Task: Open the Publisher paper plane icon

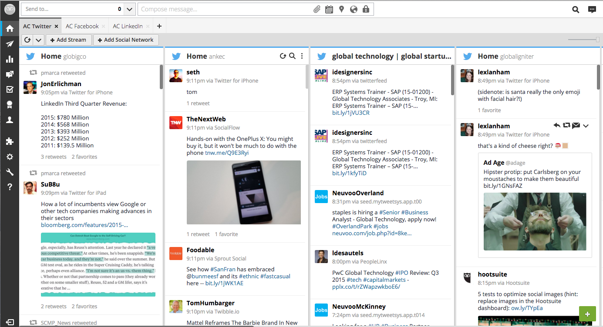Action: (10, 44)
